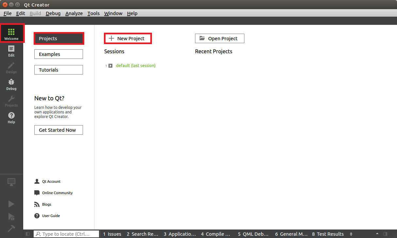Open the Window menu
397x238 pixels.
pos(113,13)
